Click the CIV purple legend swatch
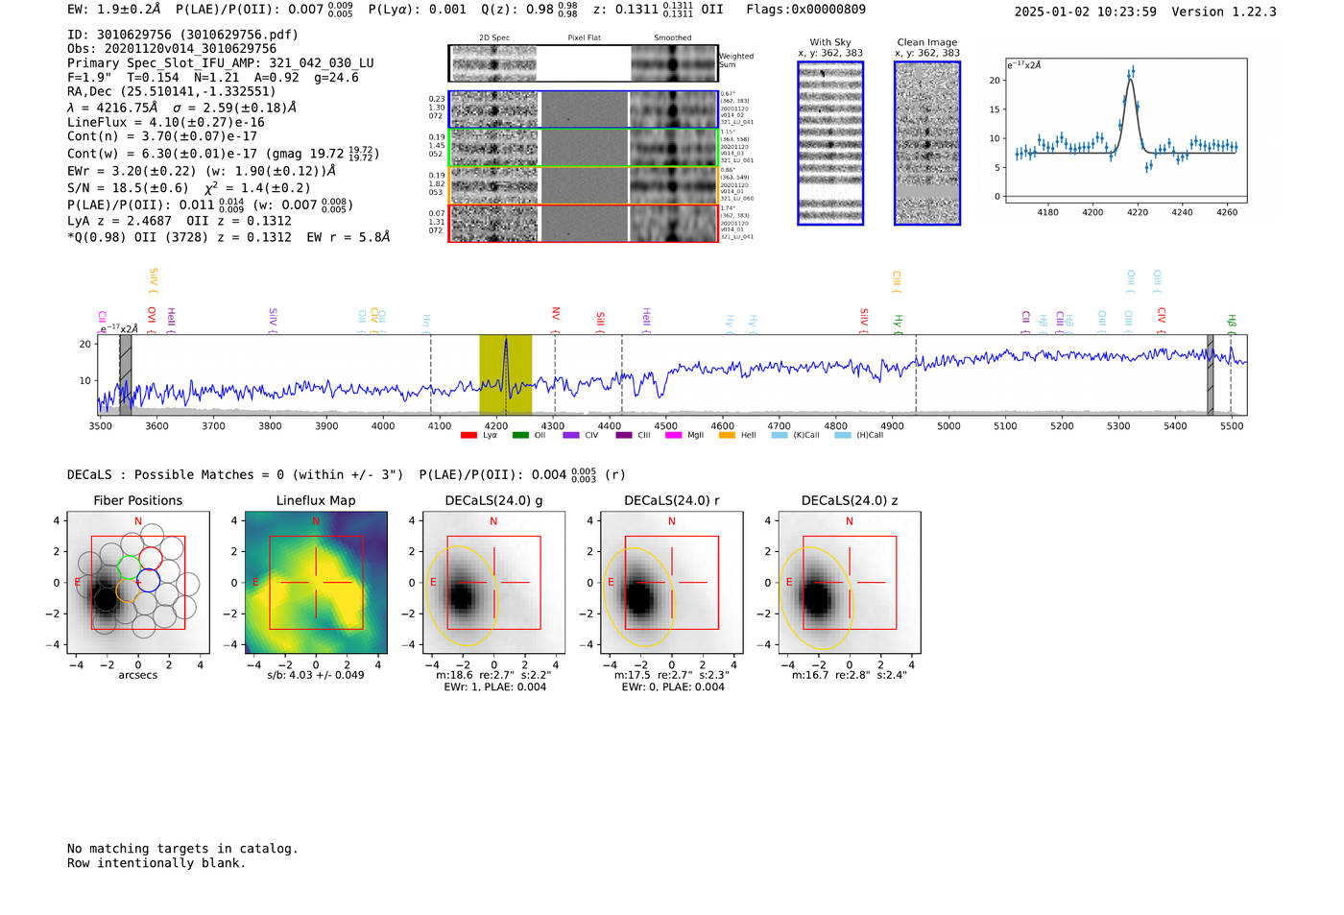1344x915 pixels. point(571,436)
